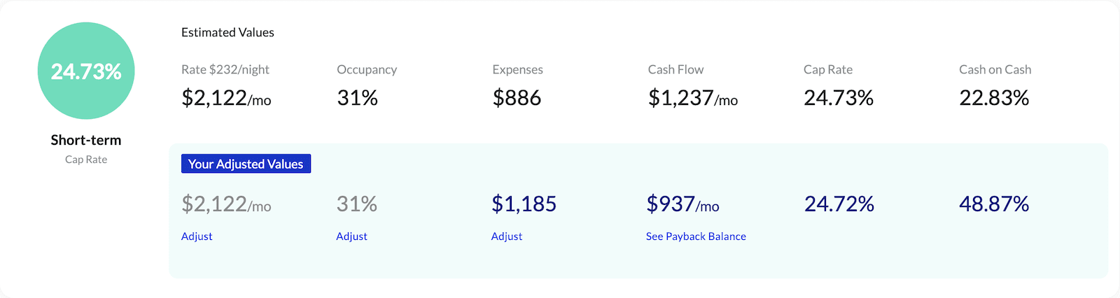Click Adjust link under $1,185 expenses
The image size is (1120, 298).
click(x=507, y=236)
